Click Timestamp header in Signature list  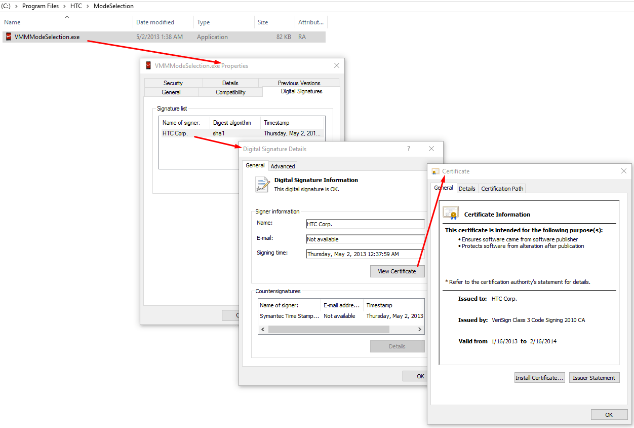point(292,123)
